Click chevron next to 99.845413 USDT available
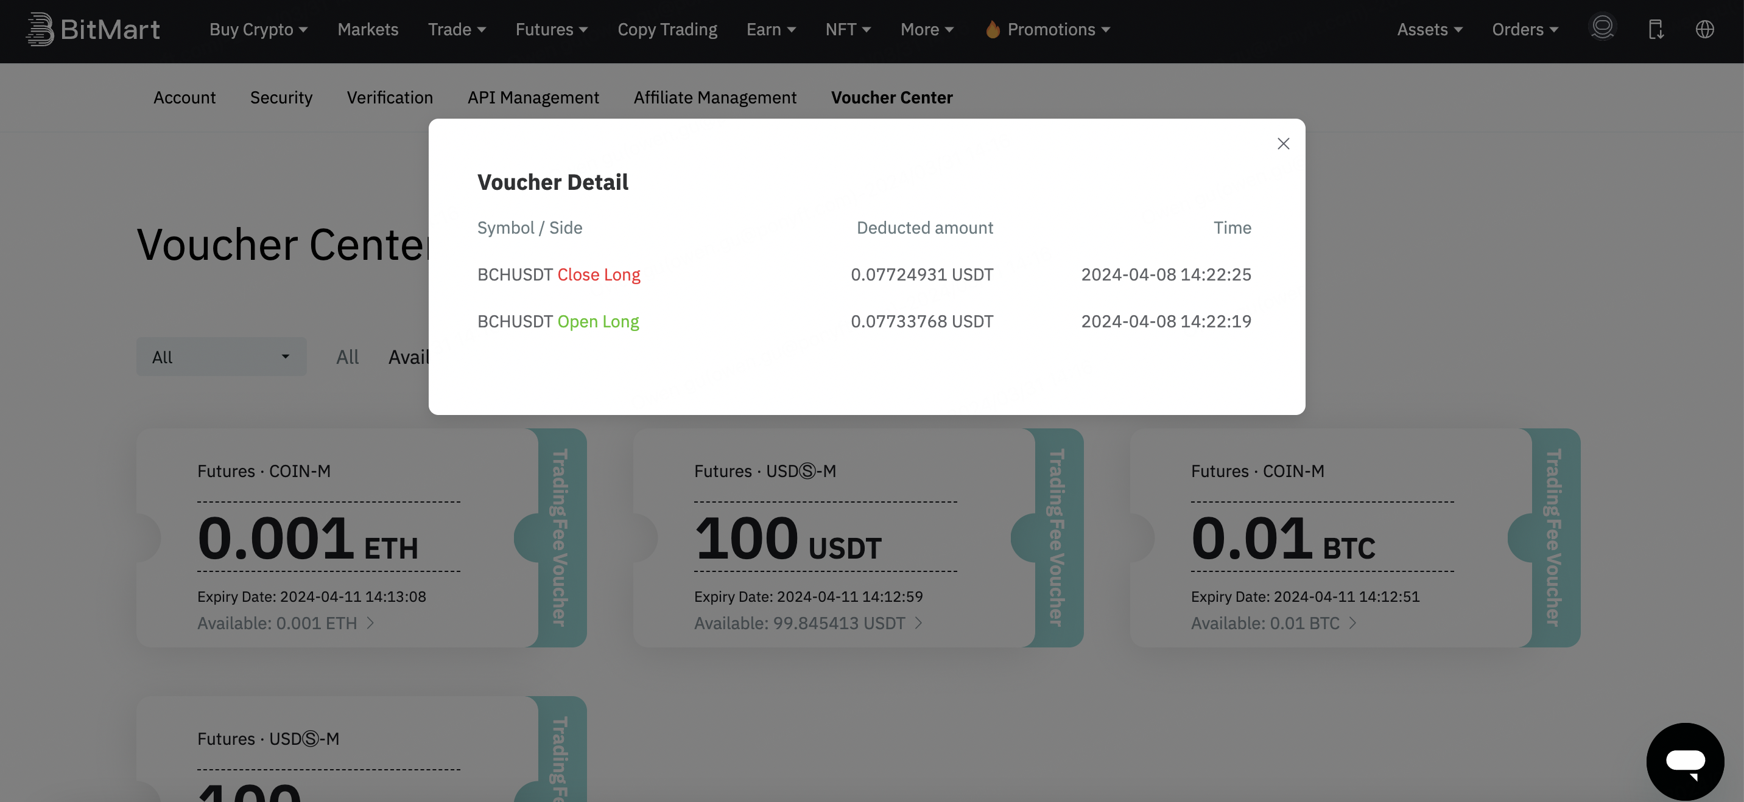 (919, 622)
